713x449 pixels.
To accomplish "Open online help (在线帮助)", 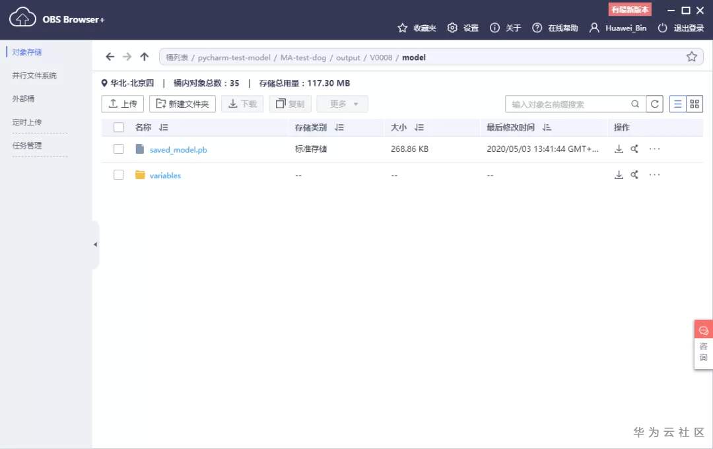I will [x=555, y=28].
